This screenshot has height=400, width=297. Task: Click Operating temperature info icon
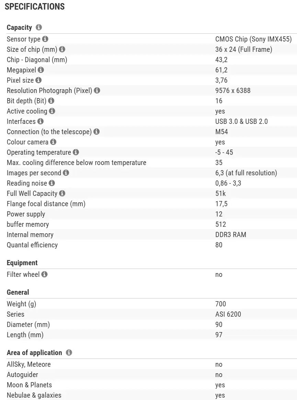coord(76,152)
